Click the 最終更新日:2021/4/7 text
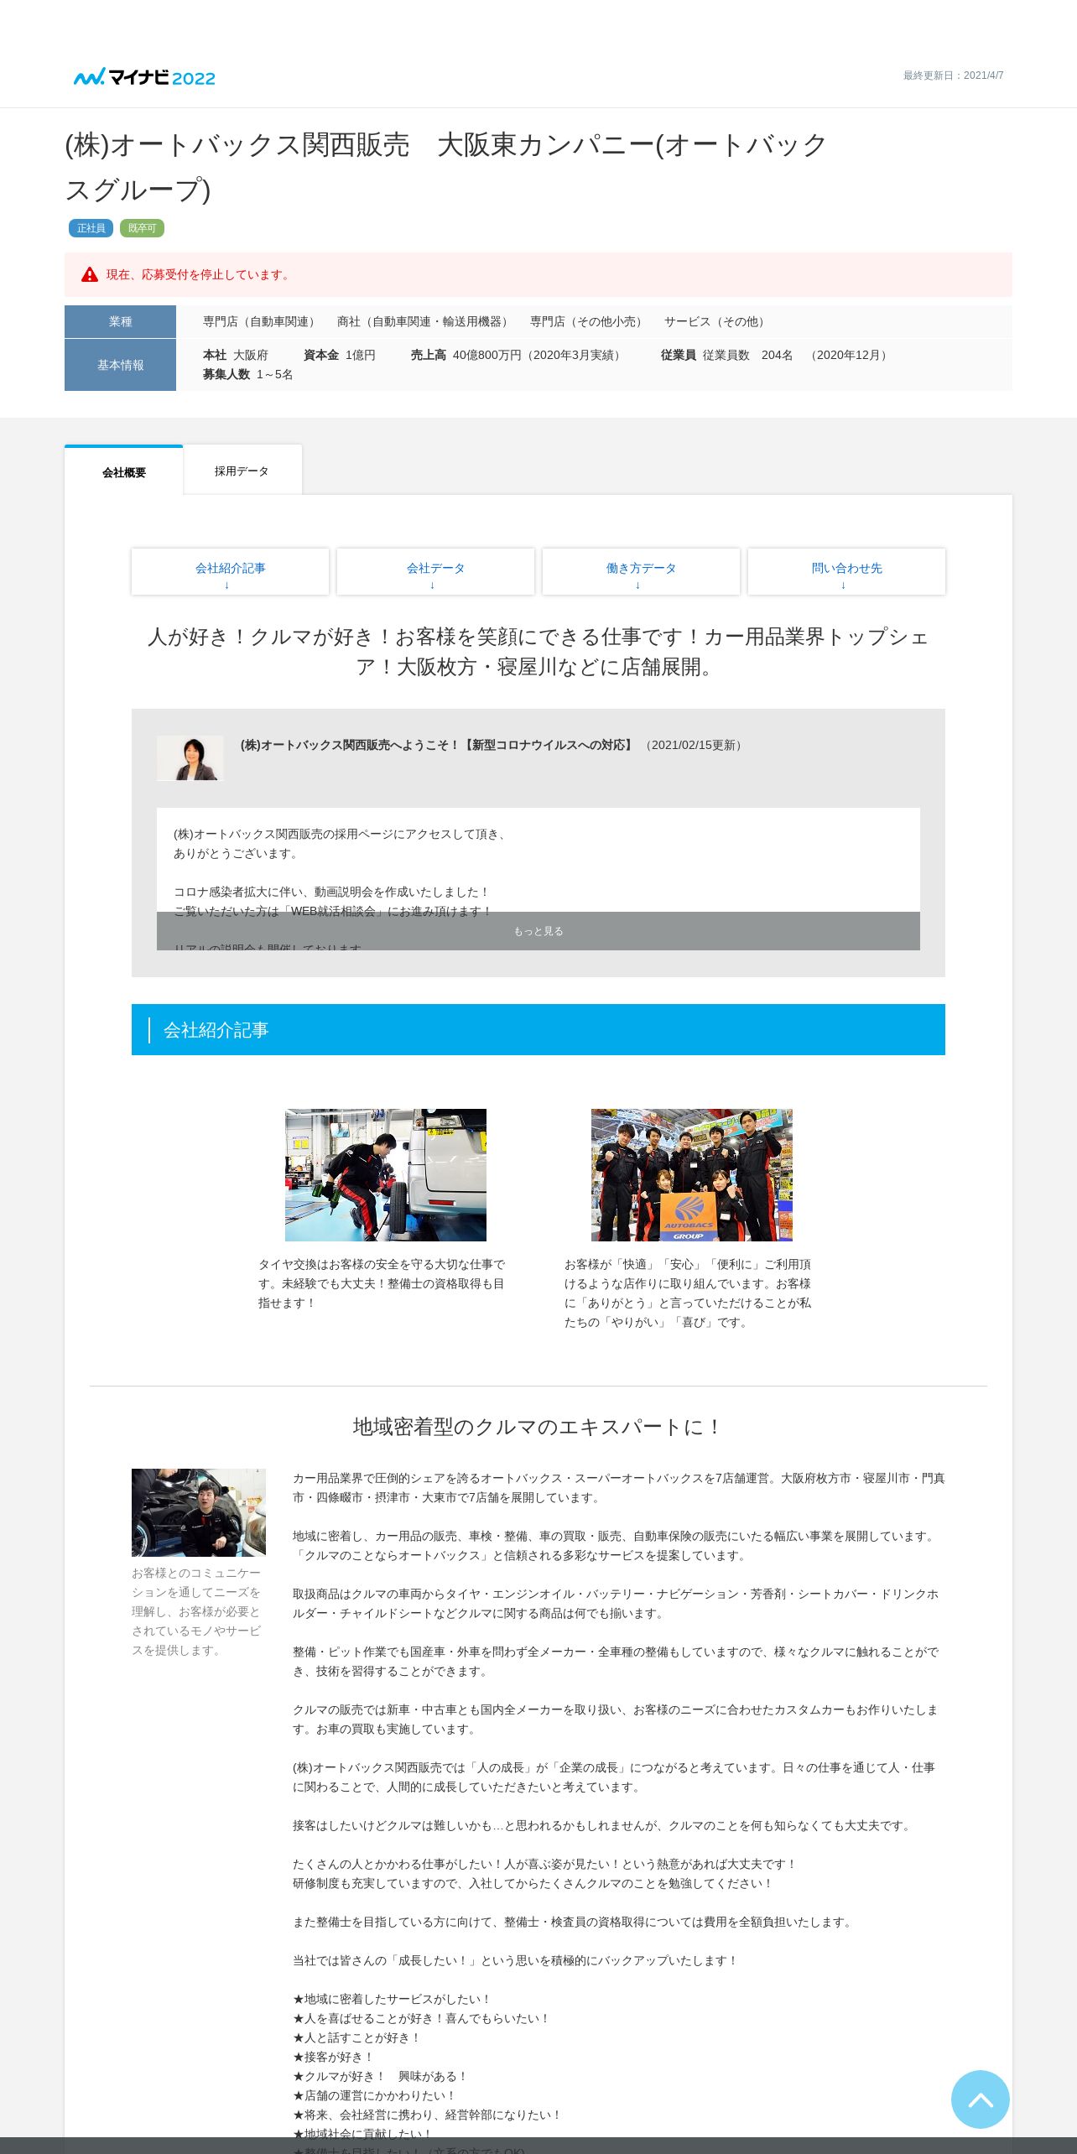The height and width of the screenshot is (2154, 1077). pos(953,75)
